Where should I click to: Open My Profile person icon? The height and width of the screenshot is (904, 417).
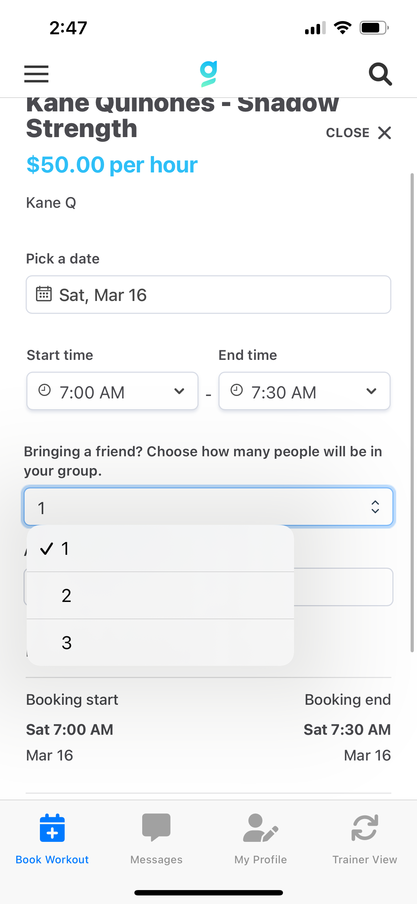tap(261, 828)
